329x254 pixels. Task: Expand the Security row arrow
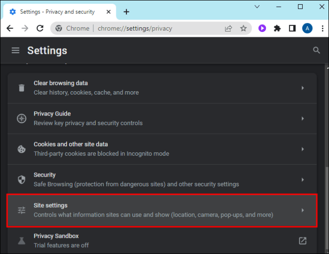pos(302,180)
